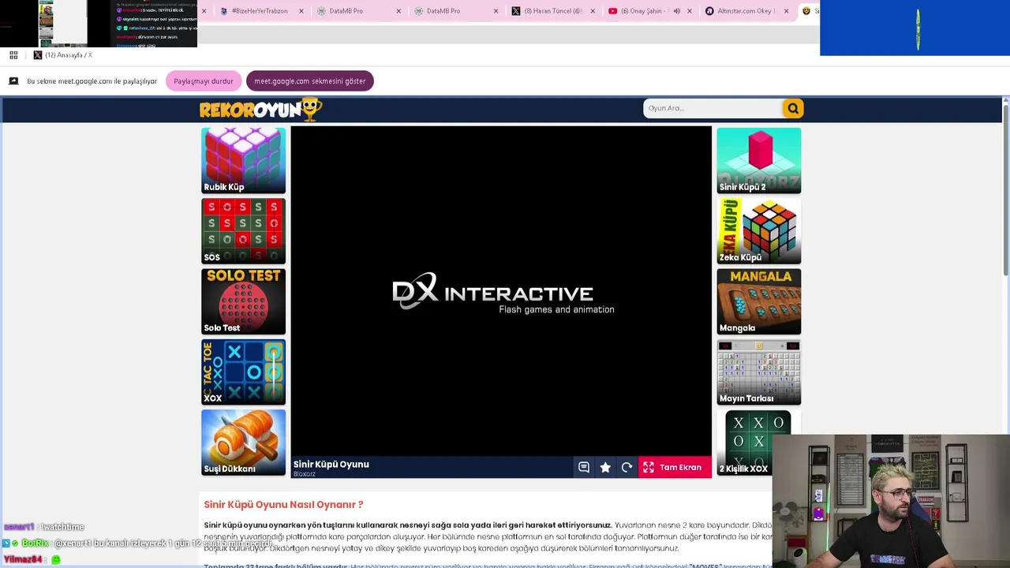Open the tab grid apps icon
1010x568 pixels.
click(x=13, y=55)
